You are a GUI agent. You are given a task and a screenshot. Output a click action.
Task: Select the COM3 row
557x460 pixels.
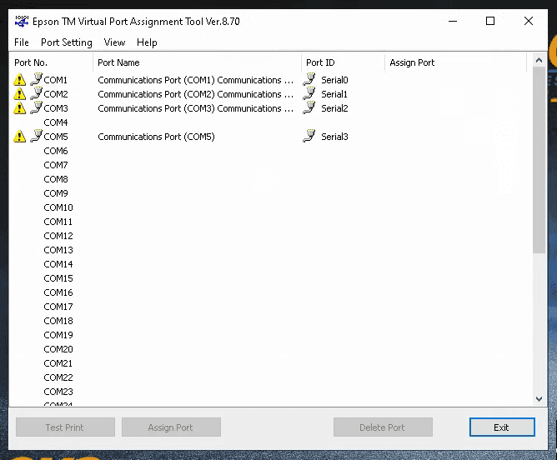[268, 108]
